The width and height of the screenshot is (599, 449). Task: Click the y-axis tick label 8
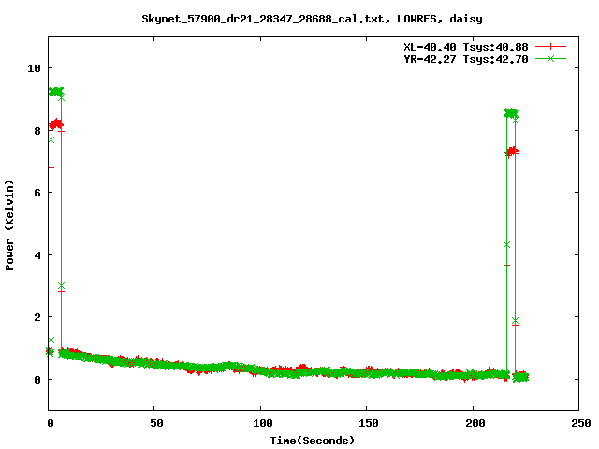coord(37,131)
